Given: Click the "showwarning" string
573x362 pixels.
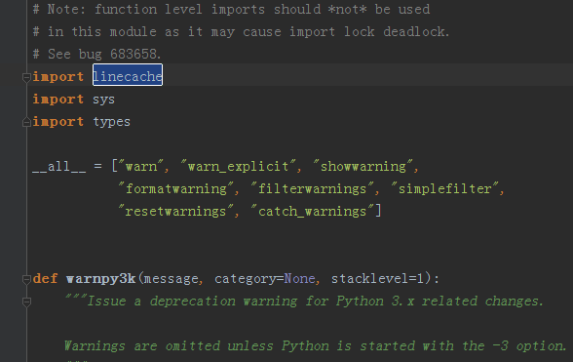Looking at the screenshot, I should (363, 167).
